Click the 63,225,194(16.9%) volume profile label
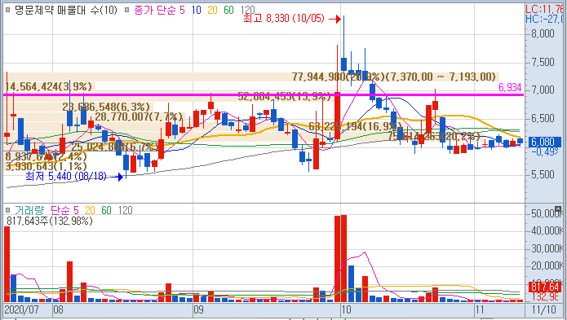This screenshot has width=567, height=320. [x=356, y=127]
